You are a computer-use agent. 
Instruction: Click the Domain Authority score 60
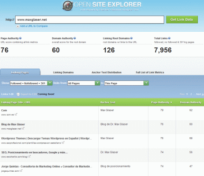point(56,50)
